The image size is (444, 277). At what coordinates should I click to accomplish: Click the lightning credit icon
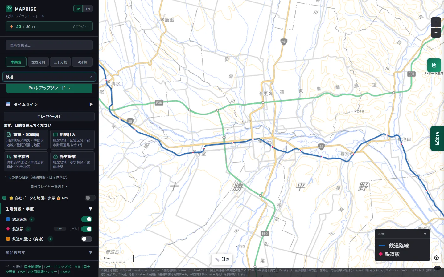click(11, 26)
